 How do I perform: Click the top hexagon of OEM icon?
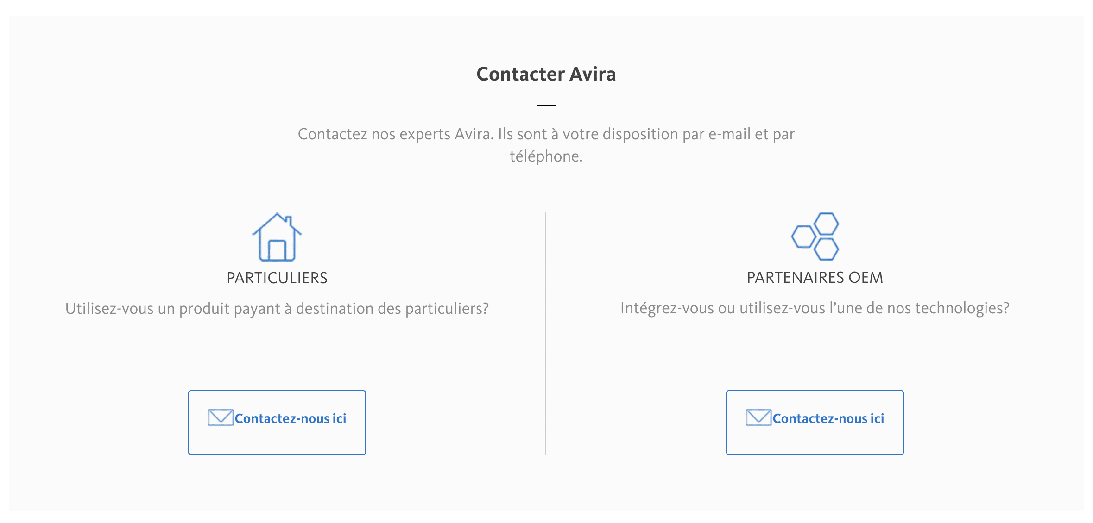click(827, 224)
